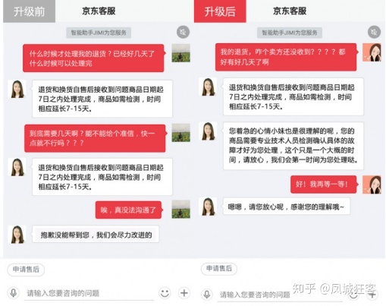The image size is (386, 306).
Task: Tap the microphone icon in left chat input
Action: 13,293
